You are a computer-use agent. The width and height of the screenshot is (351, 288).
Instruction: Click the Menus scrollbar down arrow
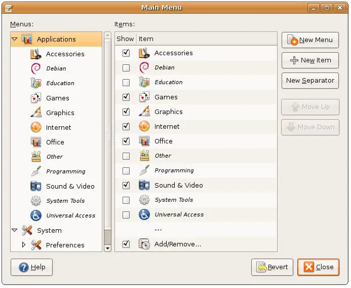click(x=108, y=248)
